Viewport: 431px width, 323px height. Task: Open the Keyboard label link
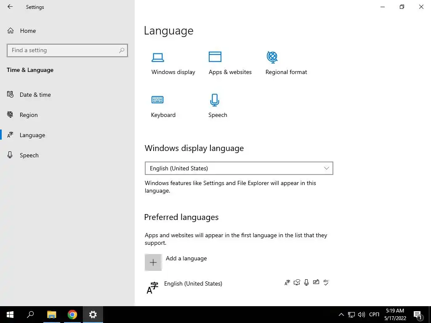tap(163, 115)
